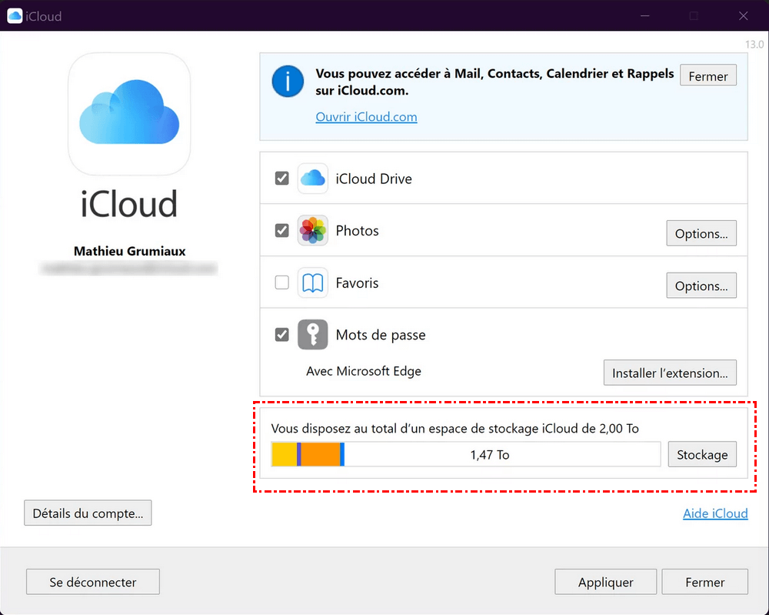Click the large iCloud logo
The height and width of the screenshot is (615, 769).
129,115
